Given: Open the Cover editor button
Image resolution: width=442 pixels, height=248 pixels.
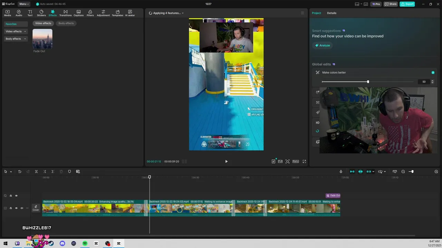Looking at the screenshot, I should (x=36, y=208).
